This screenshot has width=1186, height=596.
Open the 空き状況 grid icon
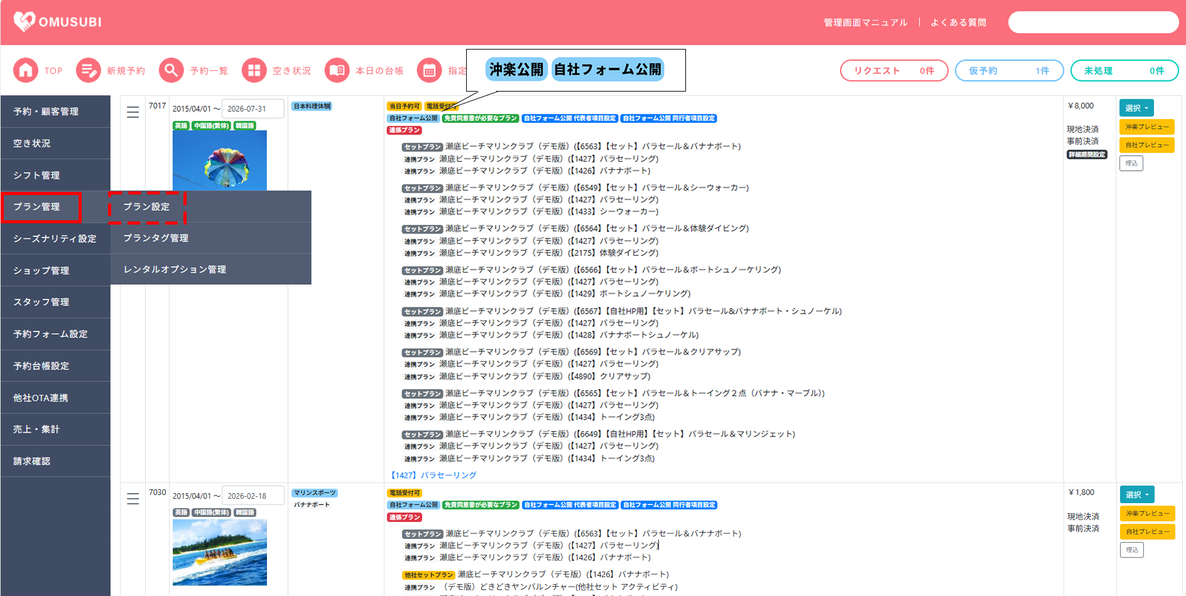pyautogui.click(x=254, y=70)
